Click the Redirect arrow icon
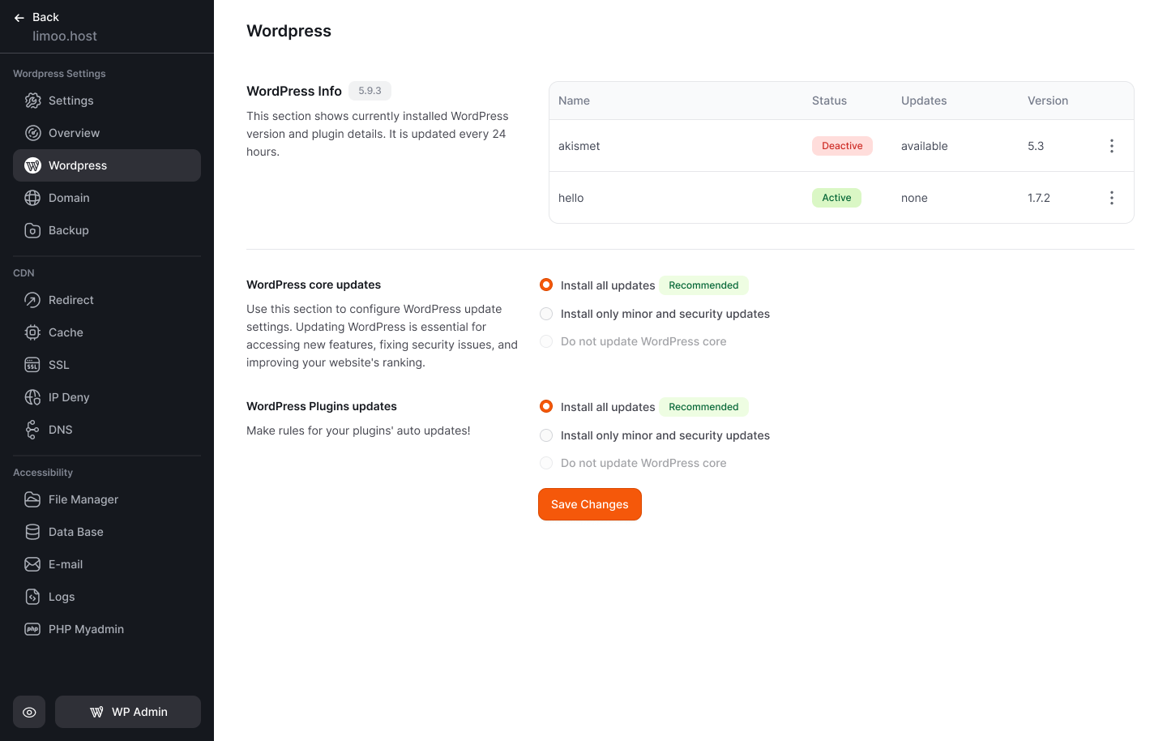 click(32, 300)
